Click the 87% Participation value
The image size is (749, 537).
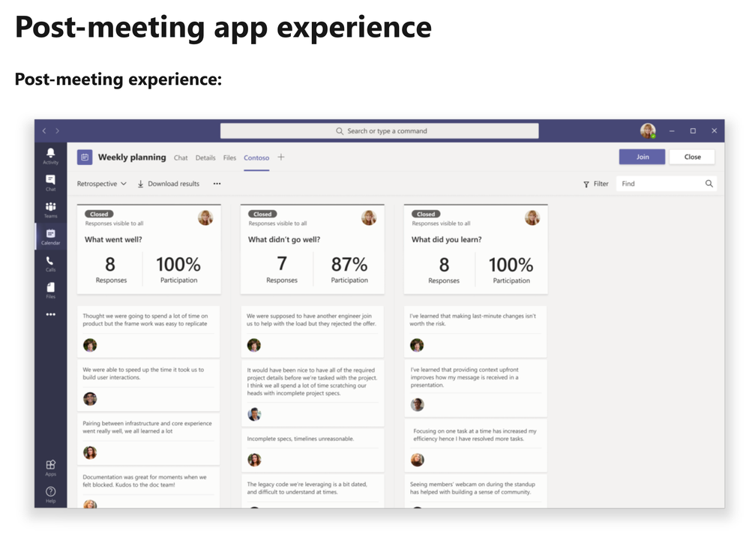pos(349,264)
